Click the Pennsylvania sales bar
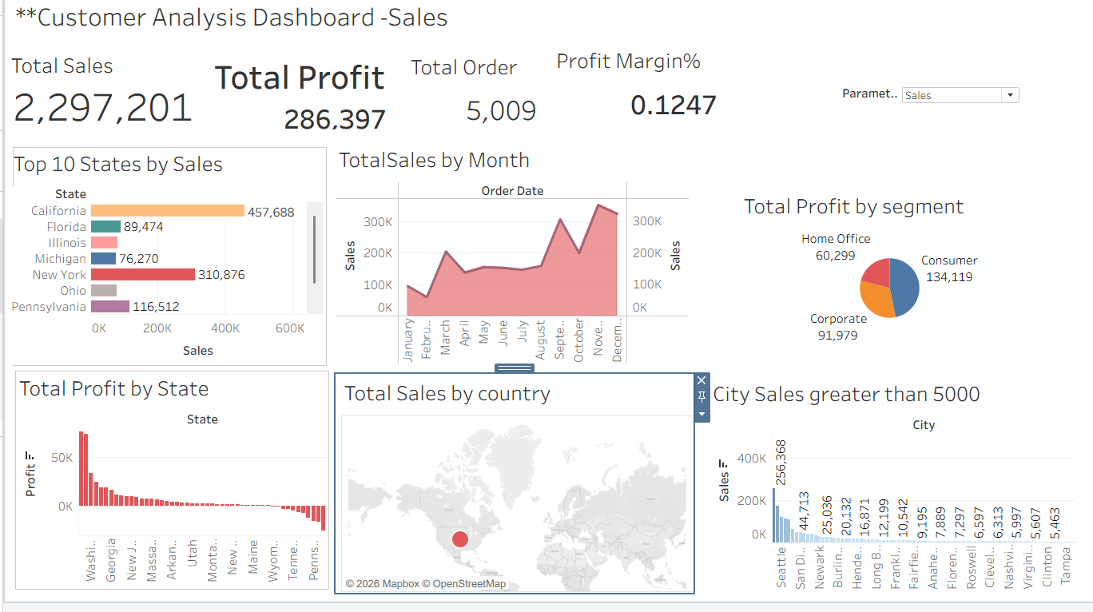Screen dimensions: 1093x612 [x=110, y=307]
